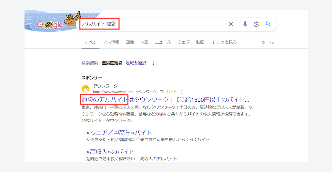The height and width of the screenshot is (172, 332).
Task: Select the すべて tab
Action: [x=91, y=42]
